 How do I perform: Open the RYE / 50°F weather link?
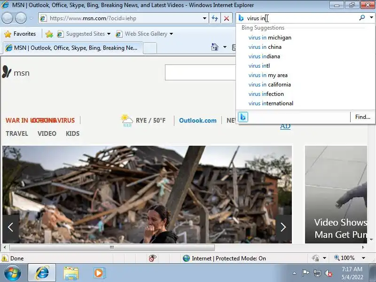point(150,120)
